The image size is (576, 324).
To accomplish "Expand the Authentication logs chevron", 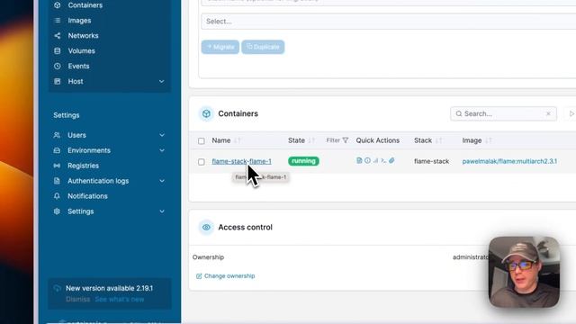I will coord(162,181).
